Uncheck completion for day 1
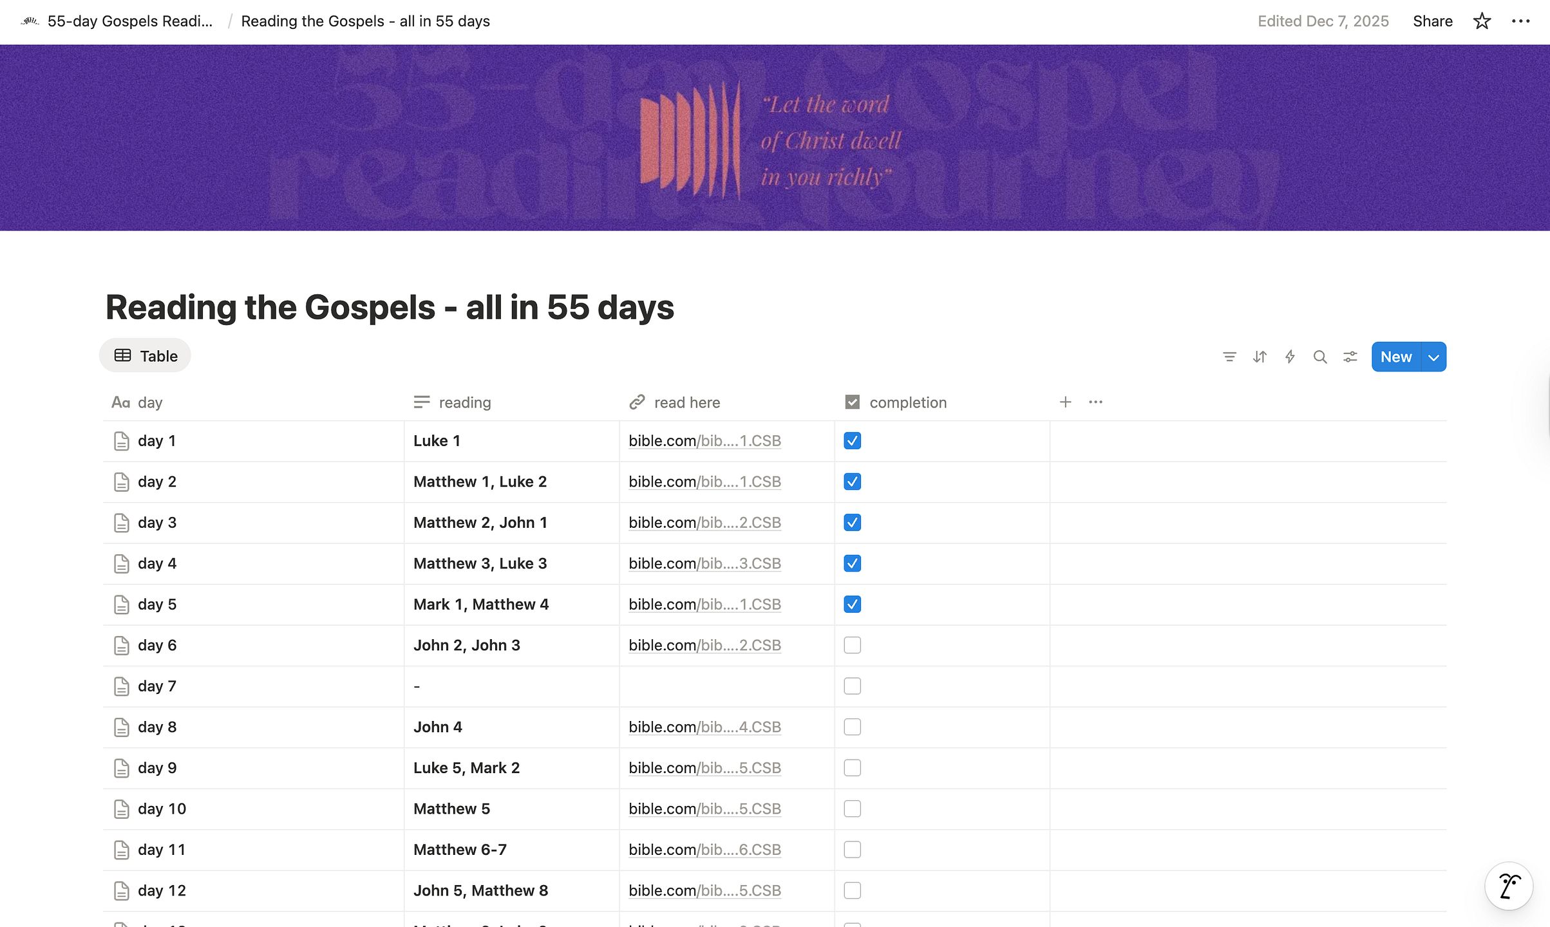1550x927 pixels. click(852, 441)
